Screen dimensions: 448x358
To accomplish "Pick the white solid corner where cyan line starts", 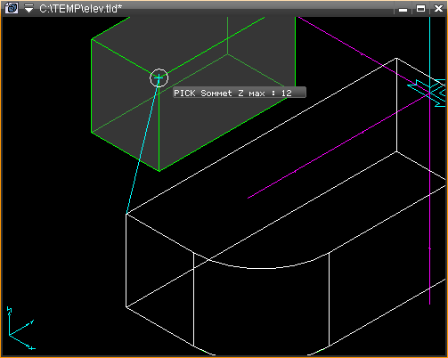I will 126,214.
